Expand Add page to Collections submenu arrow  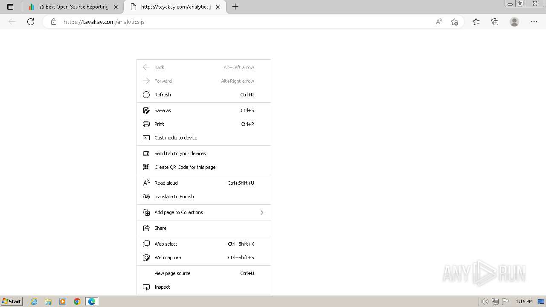point(262,212)
